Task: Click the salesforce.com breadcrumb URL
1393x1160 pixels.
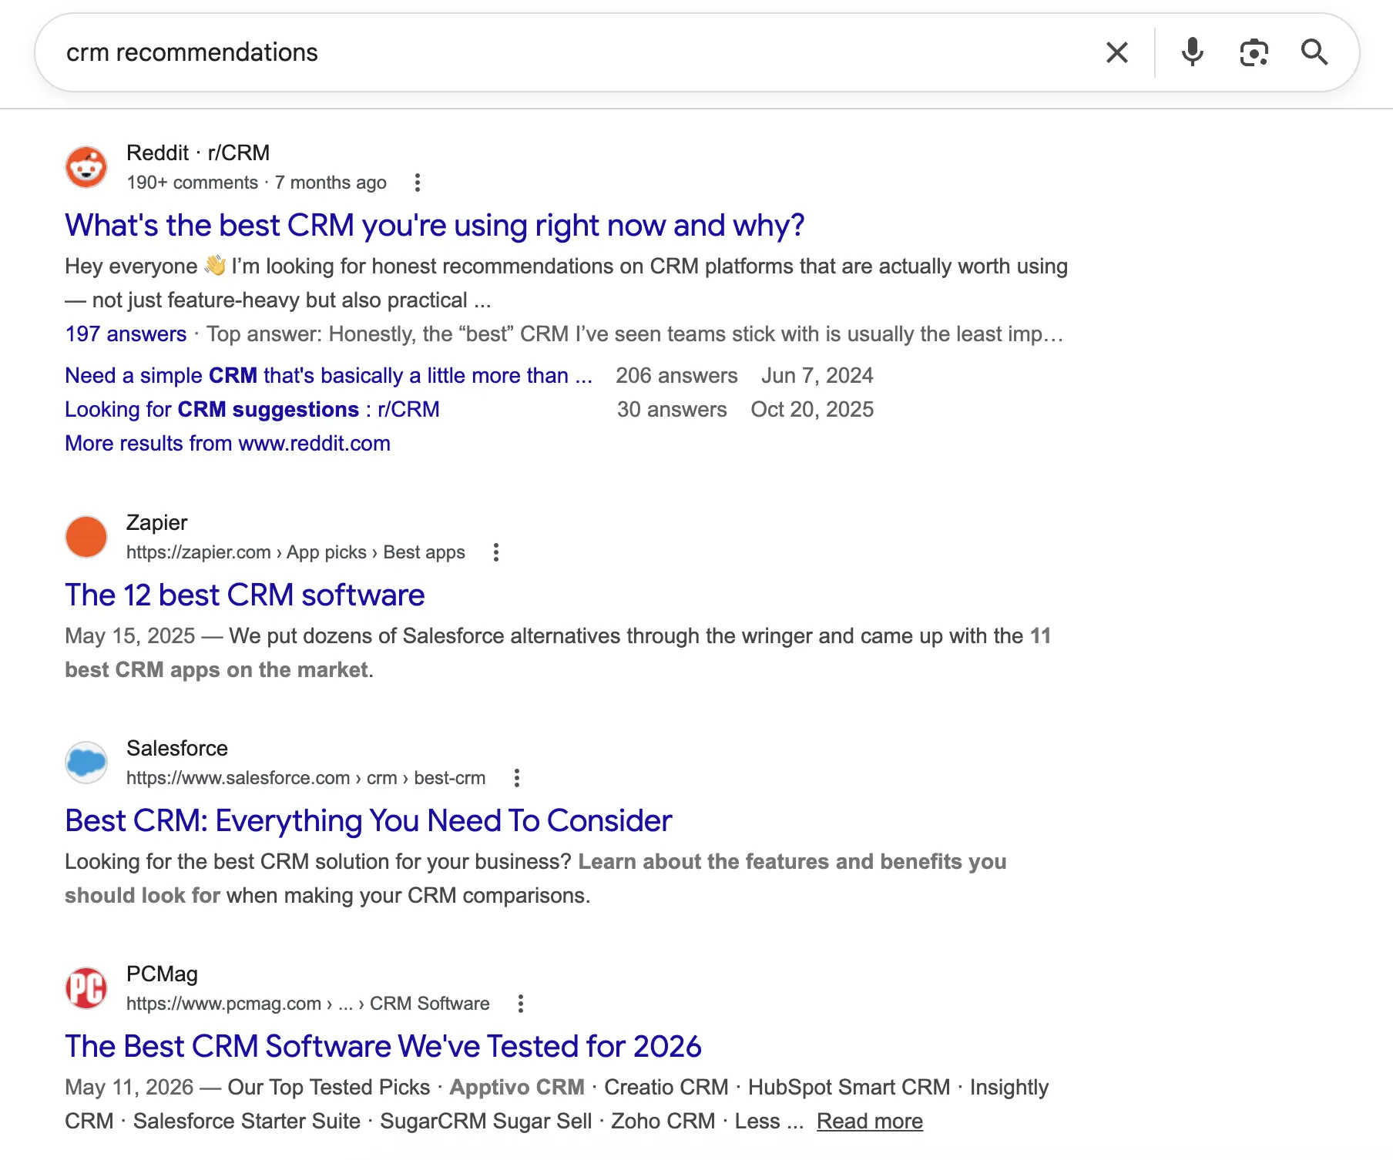Action: 306,778
